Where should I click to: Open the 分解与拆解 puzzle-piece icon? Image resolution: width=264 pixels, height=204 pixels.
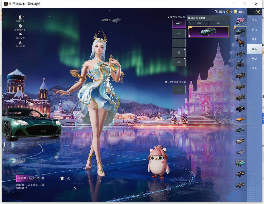click(x=20, y=26)
